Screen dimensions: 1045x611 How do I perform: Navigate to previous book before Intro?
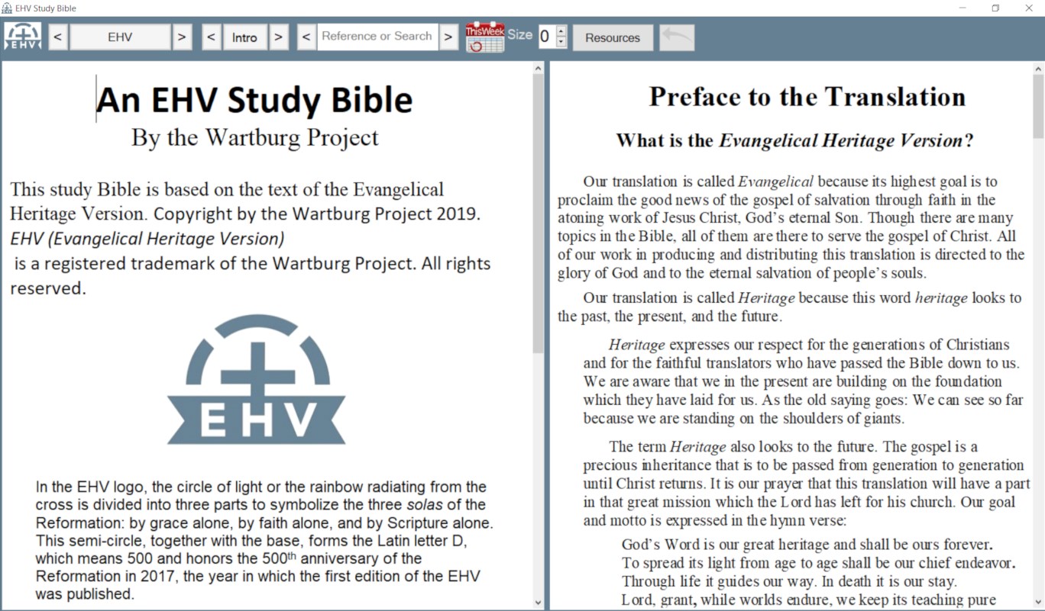tap(212, 36)
